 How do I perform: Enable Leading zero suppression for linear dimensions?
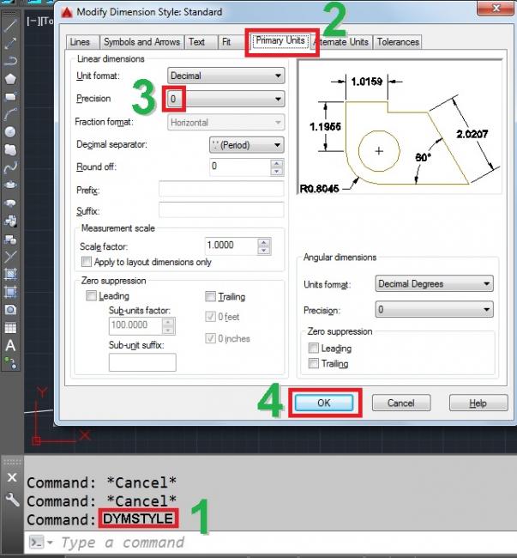pos(92,296)
